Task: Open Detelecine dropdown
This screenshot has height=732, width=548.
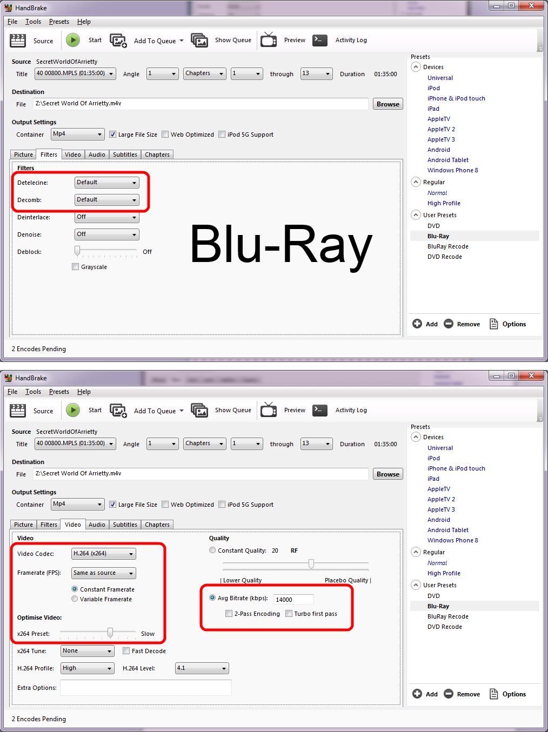Action: [x=106, y=183]
